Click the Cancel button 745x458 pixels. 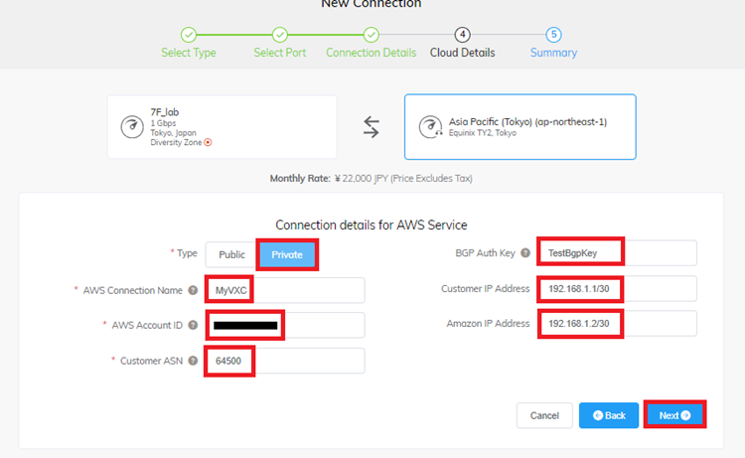pyautogui.click(x=544, y=415)
